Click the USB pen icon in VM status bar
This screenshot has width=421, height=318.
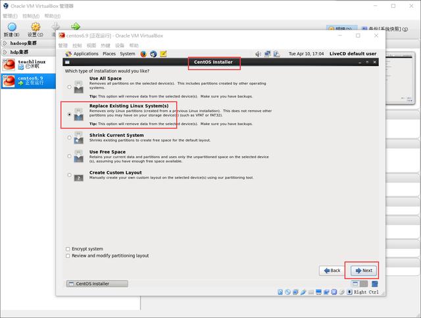[303, 292]
